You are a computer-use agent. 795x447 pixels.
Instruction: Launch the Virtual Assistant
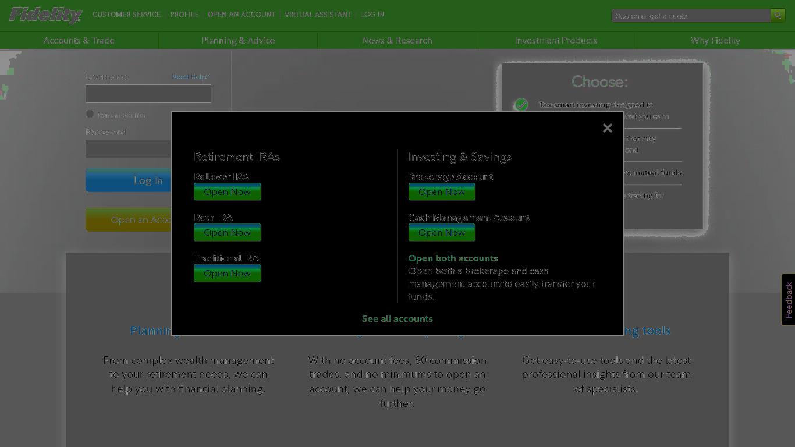(x=318, y=15)
